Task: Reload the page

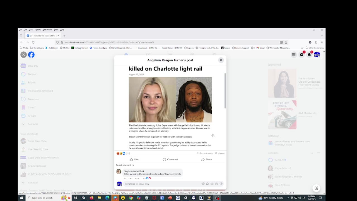Action: tap(33, 42)
